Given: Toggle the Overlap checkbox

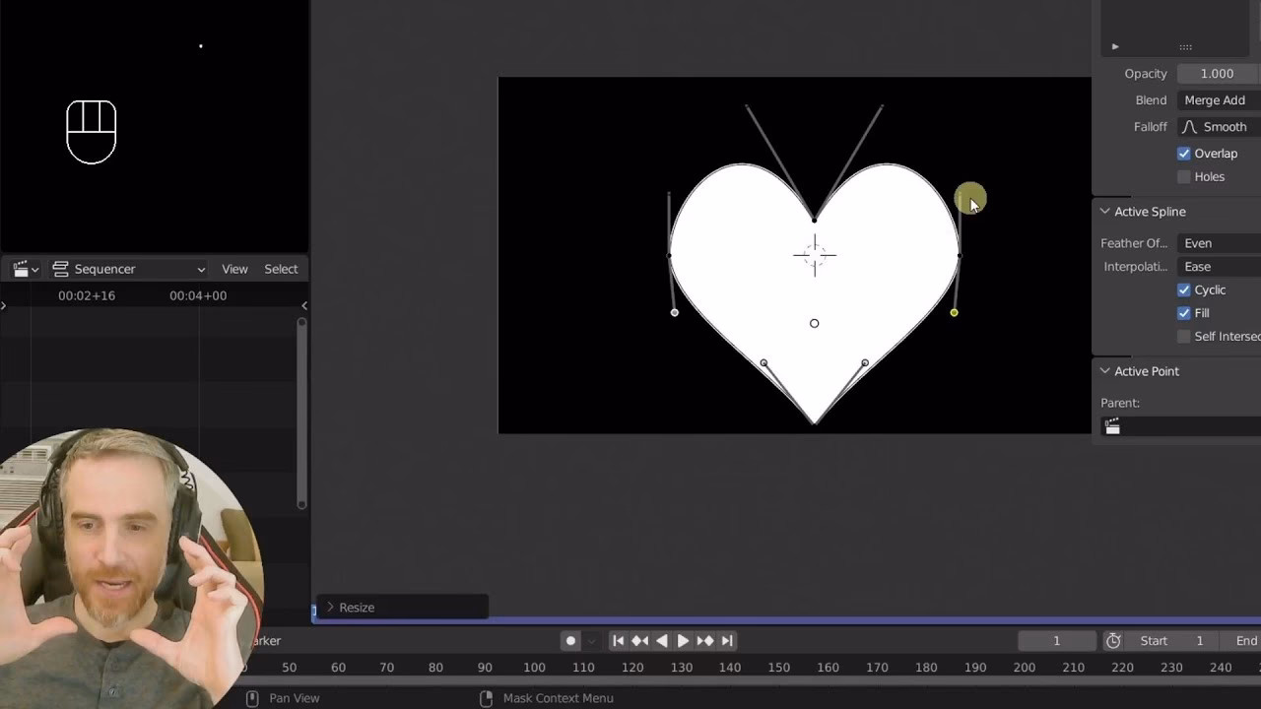Looking at the screenshot, I should click(1184, 154).
